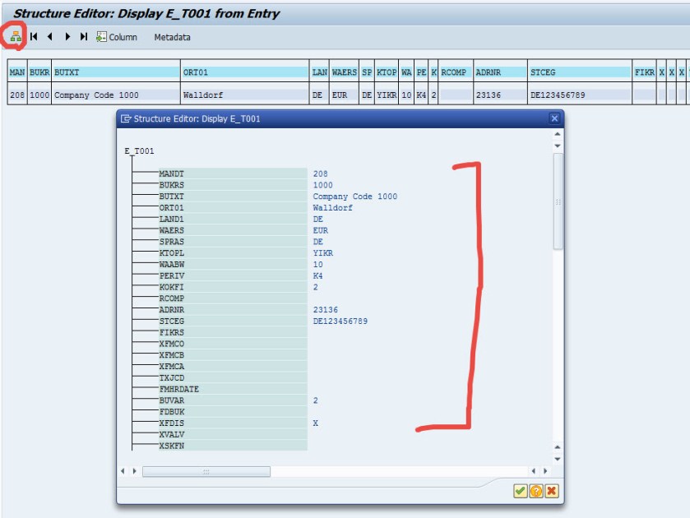Open the hierarchy structure display icon
Image resolution: width=690 pixels, height=518 pixels.
click(16, 36)
